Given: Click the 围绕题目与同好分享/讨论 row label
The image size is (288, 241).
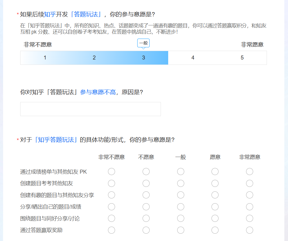Looking at the screenshot, I should tap(50, 218).
